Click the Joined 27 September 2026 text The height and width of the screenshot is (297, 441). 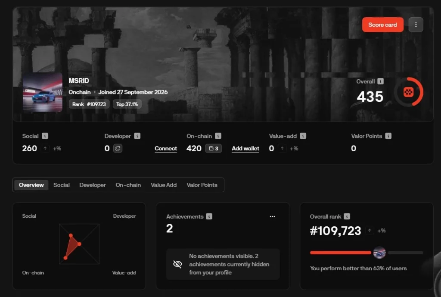(133, 92)
